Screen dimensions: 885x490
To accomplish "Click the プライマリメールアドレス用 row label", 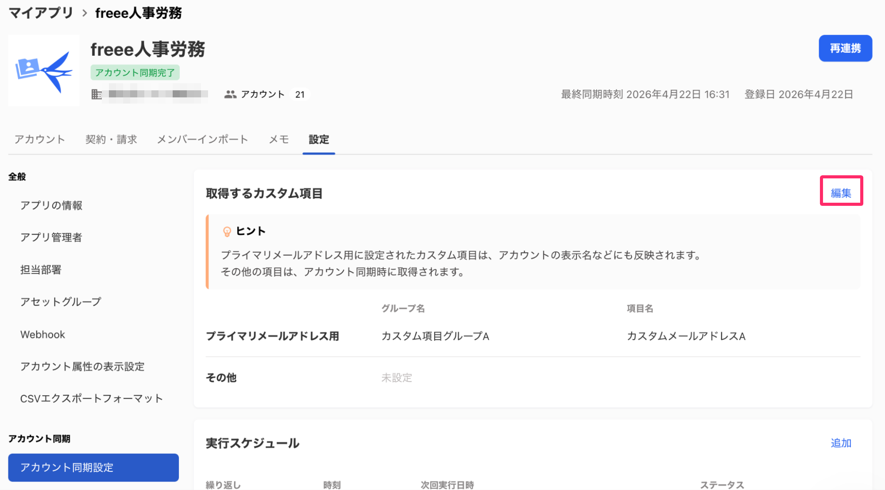I will click(x=272, y=336).
